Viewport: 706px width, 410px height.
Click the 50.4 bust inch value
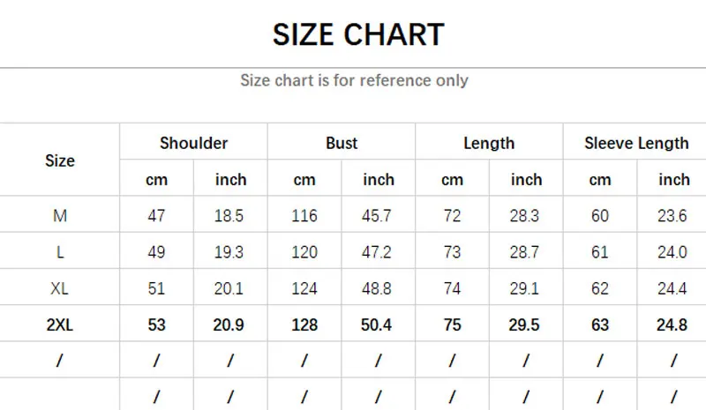tap(379, 324)
